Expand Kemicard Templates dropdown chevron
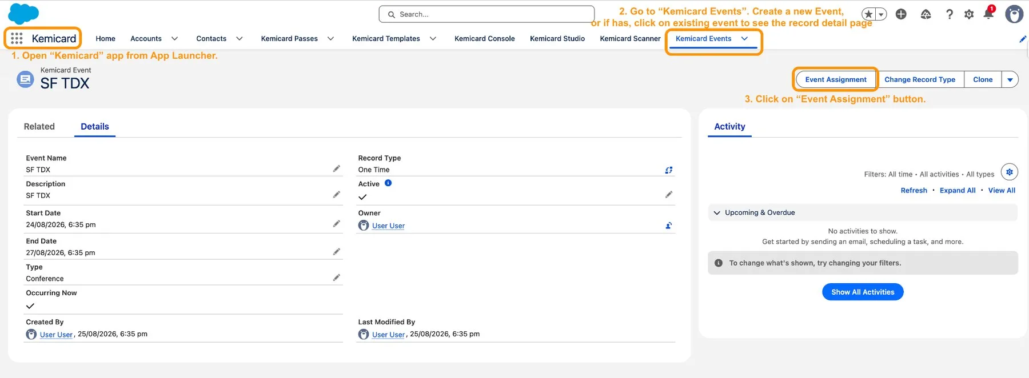Screen dimensions: 1029x378 [433, 39]
